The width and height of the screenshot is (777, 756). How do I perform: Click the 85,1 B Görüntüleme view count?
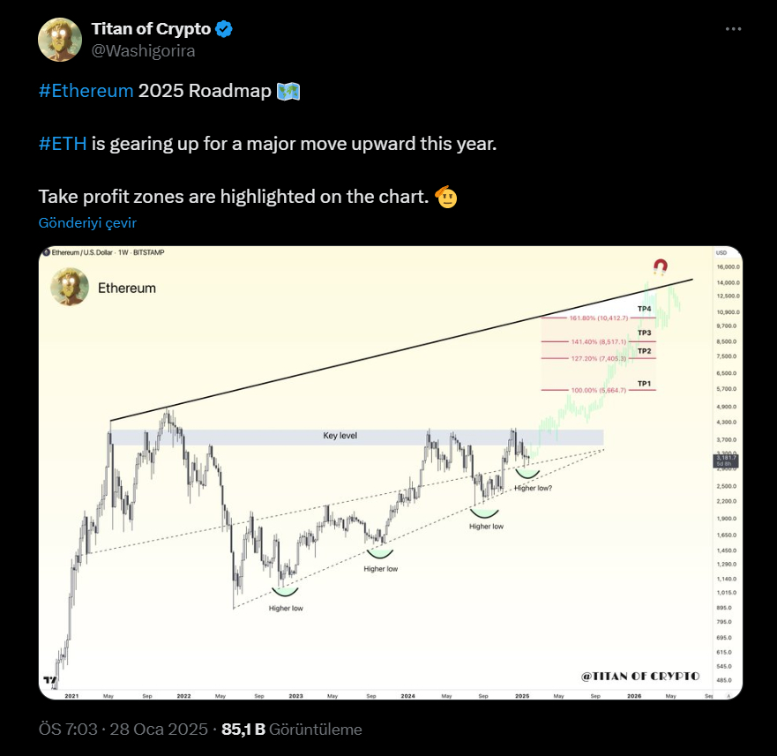pyautogui.click(x=291, y=730)
